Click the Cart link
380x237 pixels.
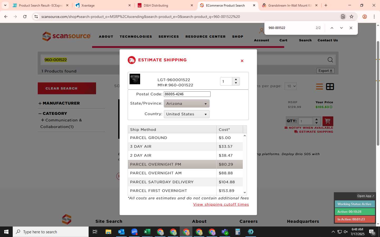[283, 40]
